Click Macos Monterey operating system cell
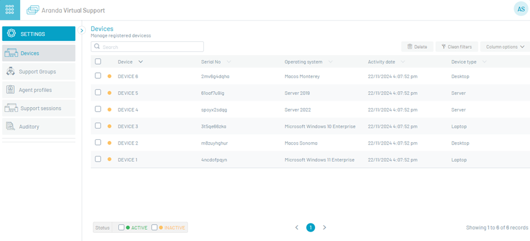Viewport: 530px width, 241px height. click(302, 76)
